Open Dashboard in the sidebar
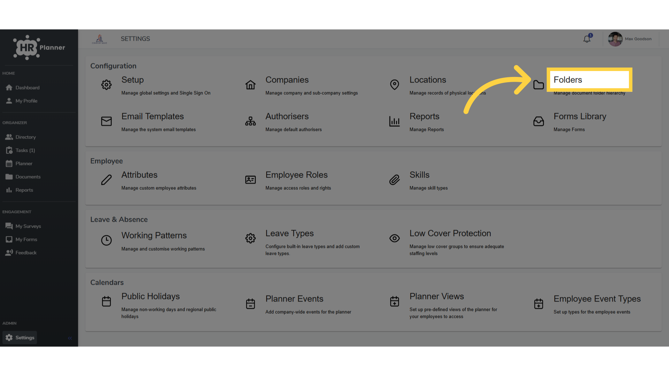The image size is (669, 376). [x=22, y=87]
